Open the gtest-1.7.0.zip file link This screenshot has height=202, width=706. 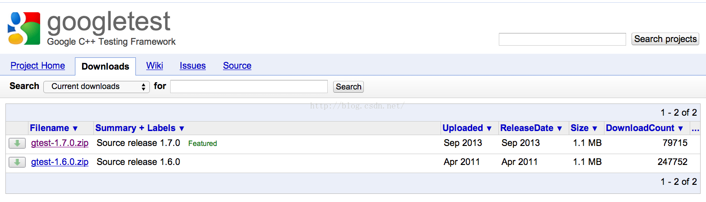pyautogui.click(x=60, y=143)
